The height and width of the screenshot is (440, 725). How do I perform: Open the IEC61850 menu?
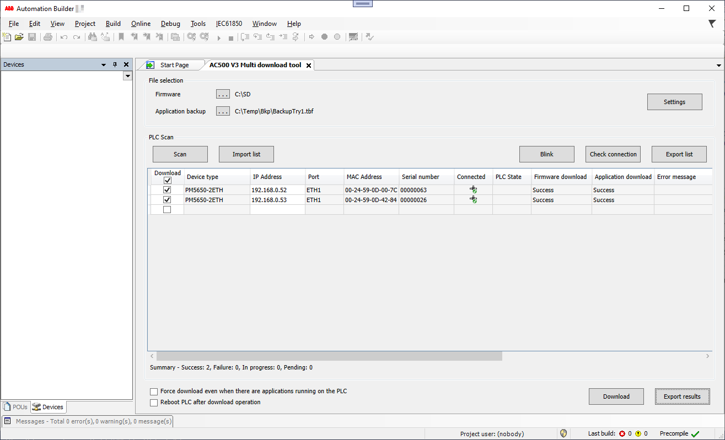point(229,24)
